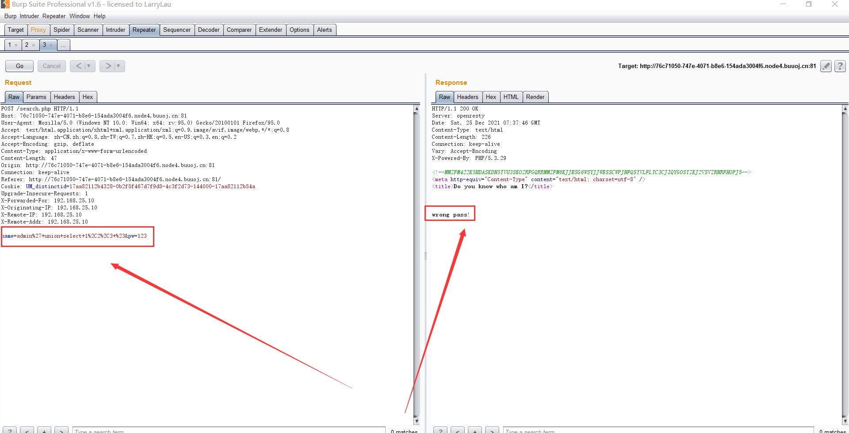Screen dimensions: 849x433
Task: Open dropdown arrow beside forward history button
Action: coord(119,66)
